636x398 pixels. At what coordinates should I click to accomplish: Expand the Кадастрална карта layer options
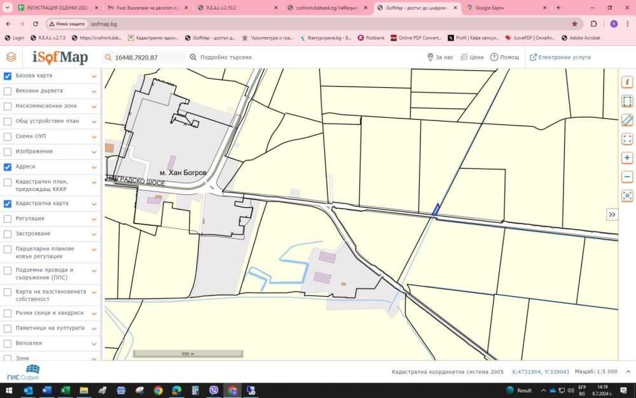click(x=94, y=204)
